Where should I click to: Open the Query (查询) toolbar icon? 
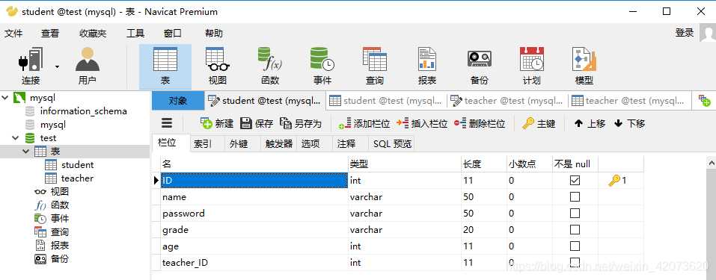[374, 66]
